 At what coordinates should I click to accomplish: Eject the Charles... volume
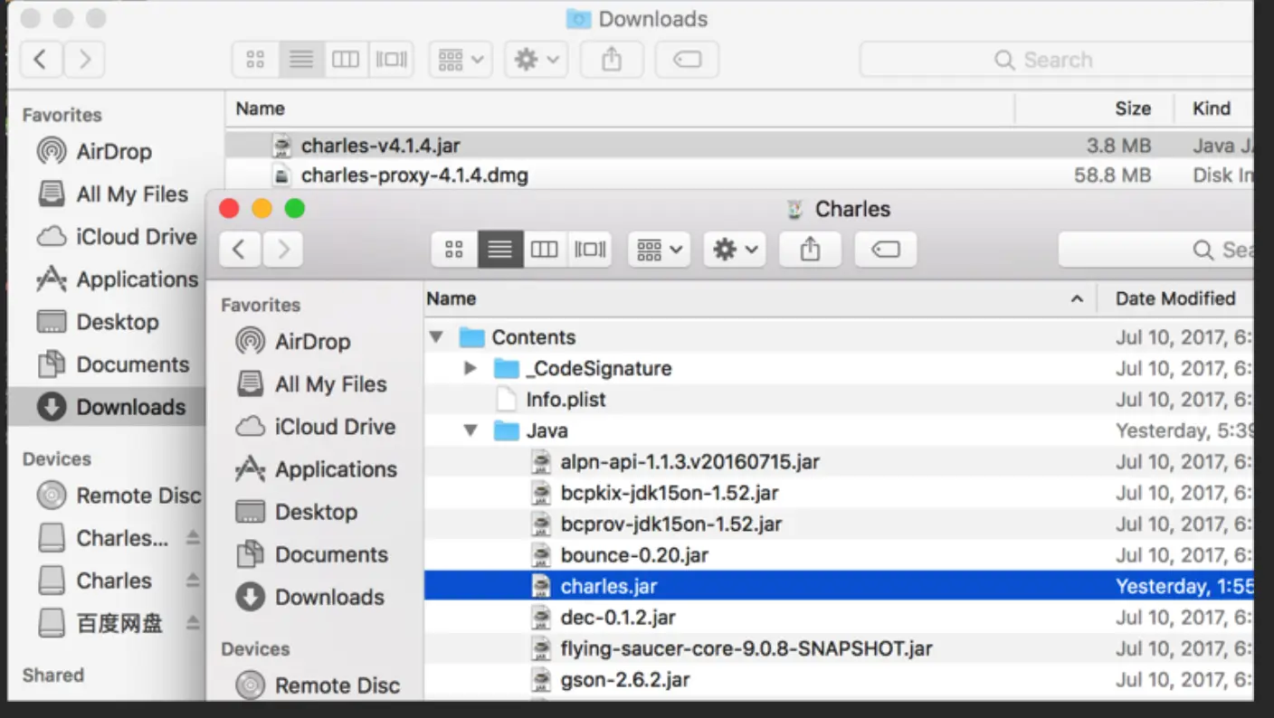[193, 538]
